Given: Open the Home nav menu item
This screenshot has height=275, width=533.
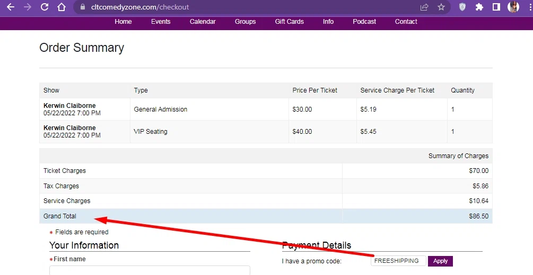Looking at the screenshot, I should coord(123,22).
